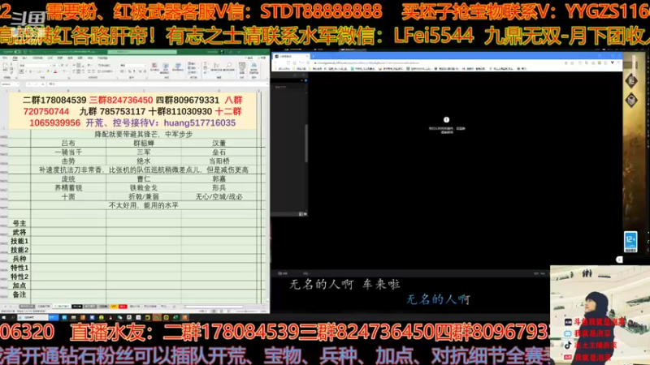Click the blue 12+ age rating badge
Viewport: 650px width, 365px height.
click(x=630, y=242)
